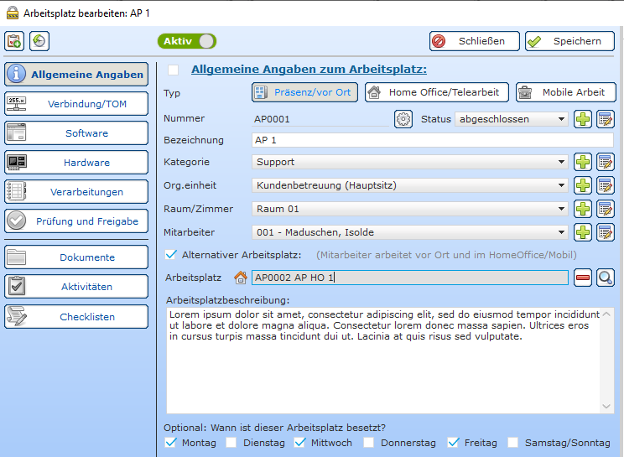The width and height of the screenshot is (624, 457).
Task: Add new Mitarbeiter with green plus
Action: [x=583, y=232]
